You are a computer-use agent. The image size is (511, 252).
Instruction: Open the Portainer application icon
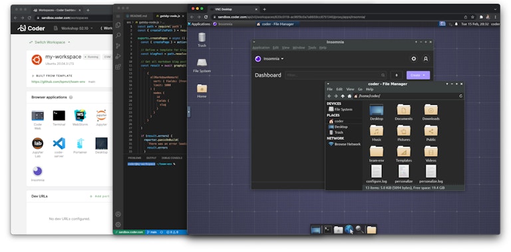coord(80,143)
